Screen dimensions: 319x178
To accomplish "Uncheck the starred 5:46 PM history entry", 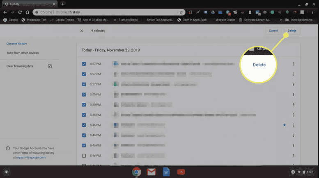I will [x=84, y=125].
